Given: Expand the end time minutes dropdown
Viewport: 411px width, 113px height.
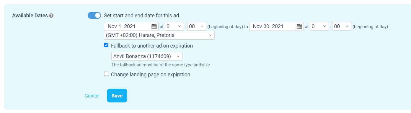Looking at the screenshot, I should pos(342,26).
